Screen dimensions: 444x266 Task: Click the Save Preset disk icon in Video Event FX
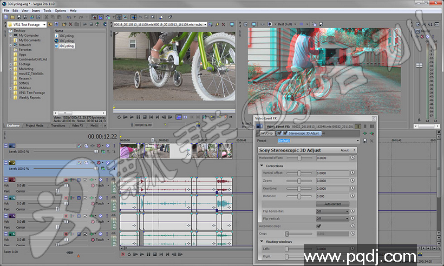[365, 141]
